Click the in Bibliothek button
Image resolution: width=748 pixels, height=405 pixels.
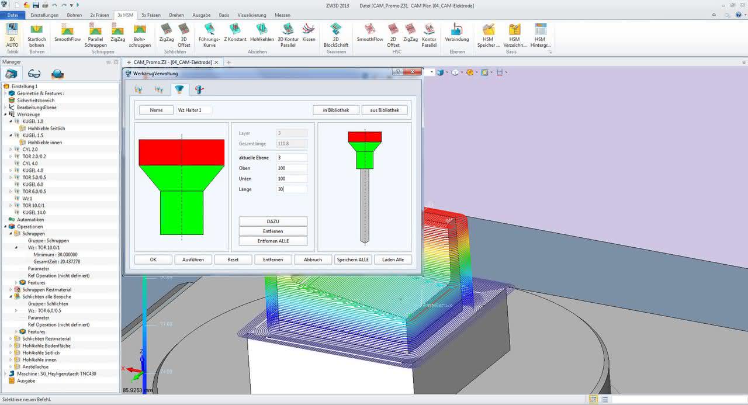pos(335,110)
